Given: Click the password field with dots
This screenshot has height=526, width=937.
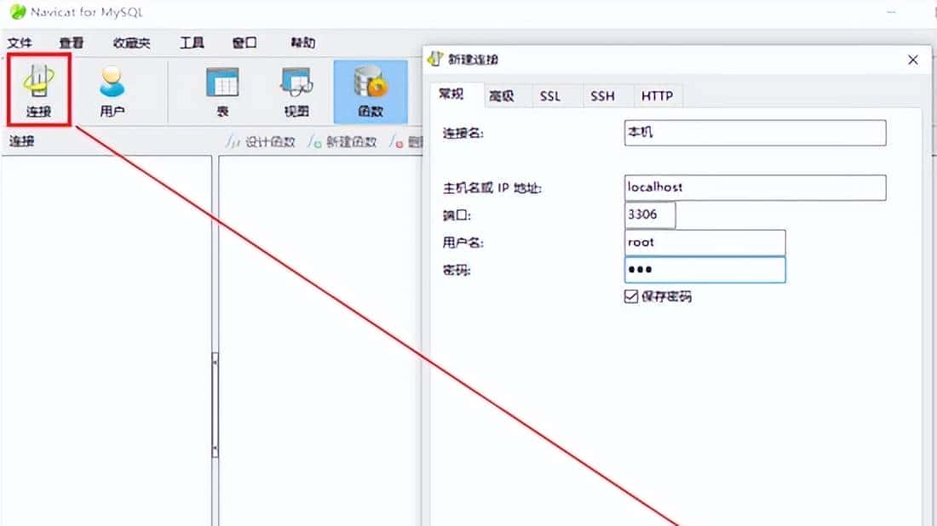Looking at the screenshot, I should coord(704,269).
